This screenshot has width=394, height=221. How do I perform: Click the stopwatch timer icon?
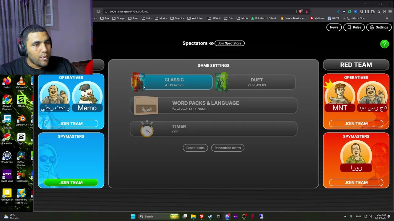click(147, 129)
